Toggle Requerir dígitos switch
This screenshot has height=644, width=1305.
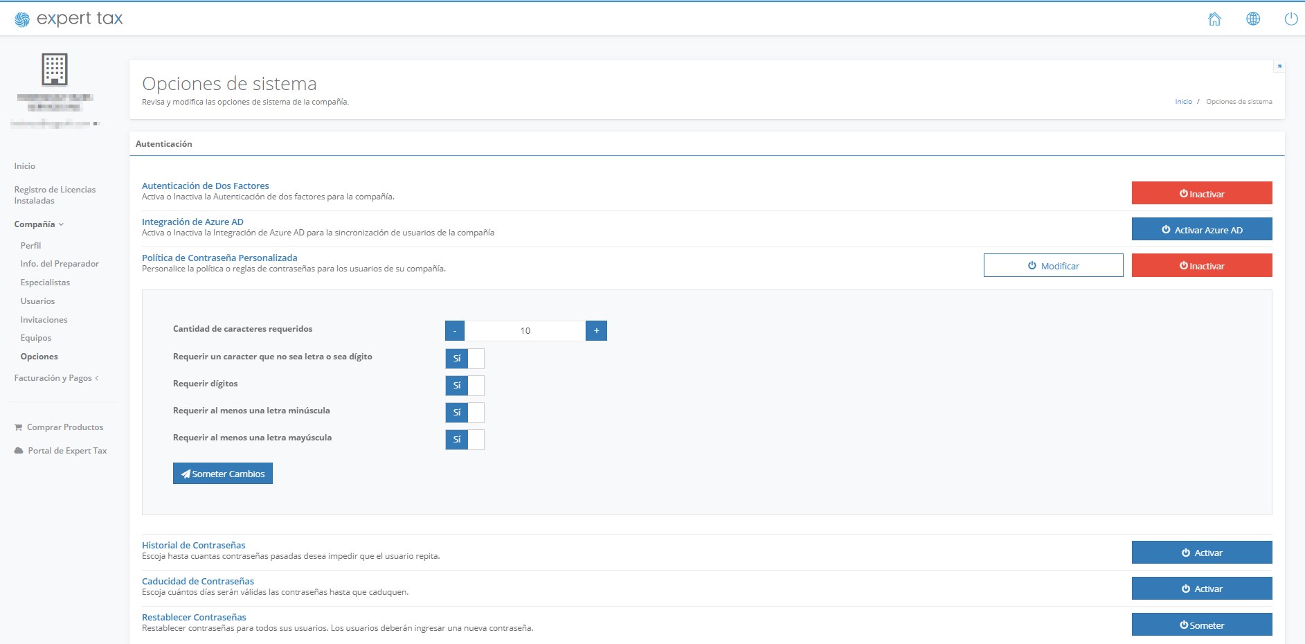click(465, 386)
